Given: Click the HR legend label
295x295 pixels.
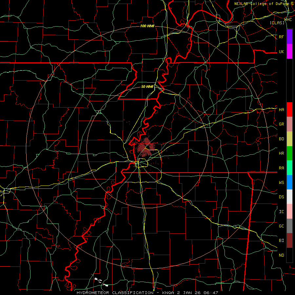Looking at the screenshot, I should click(x=281, y=153).
